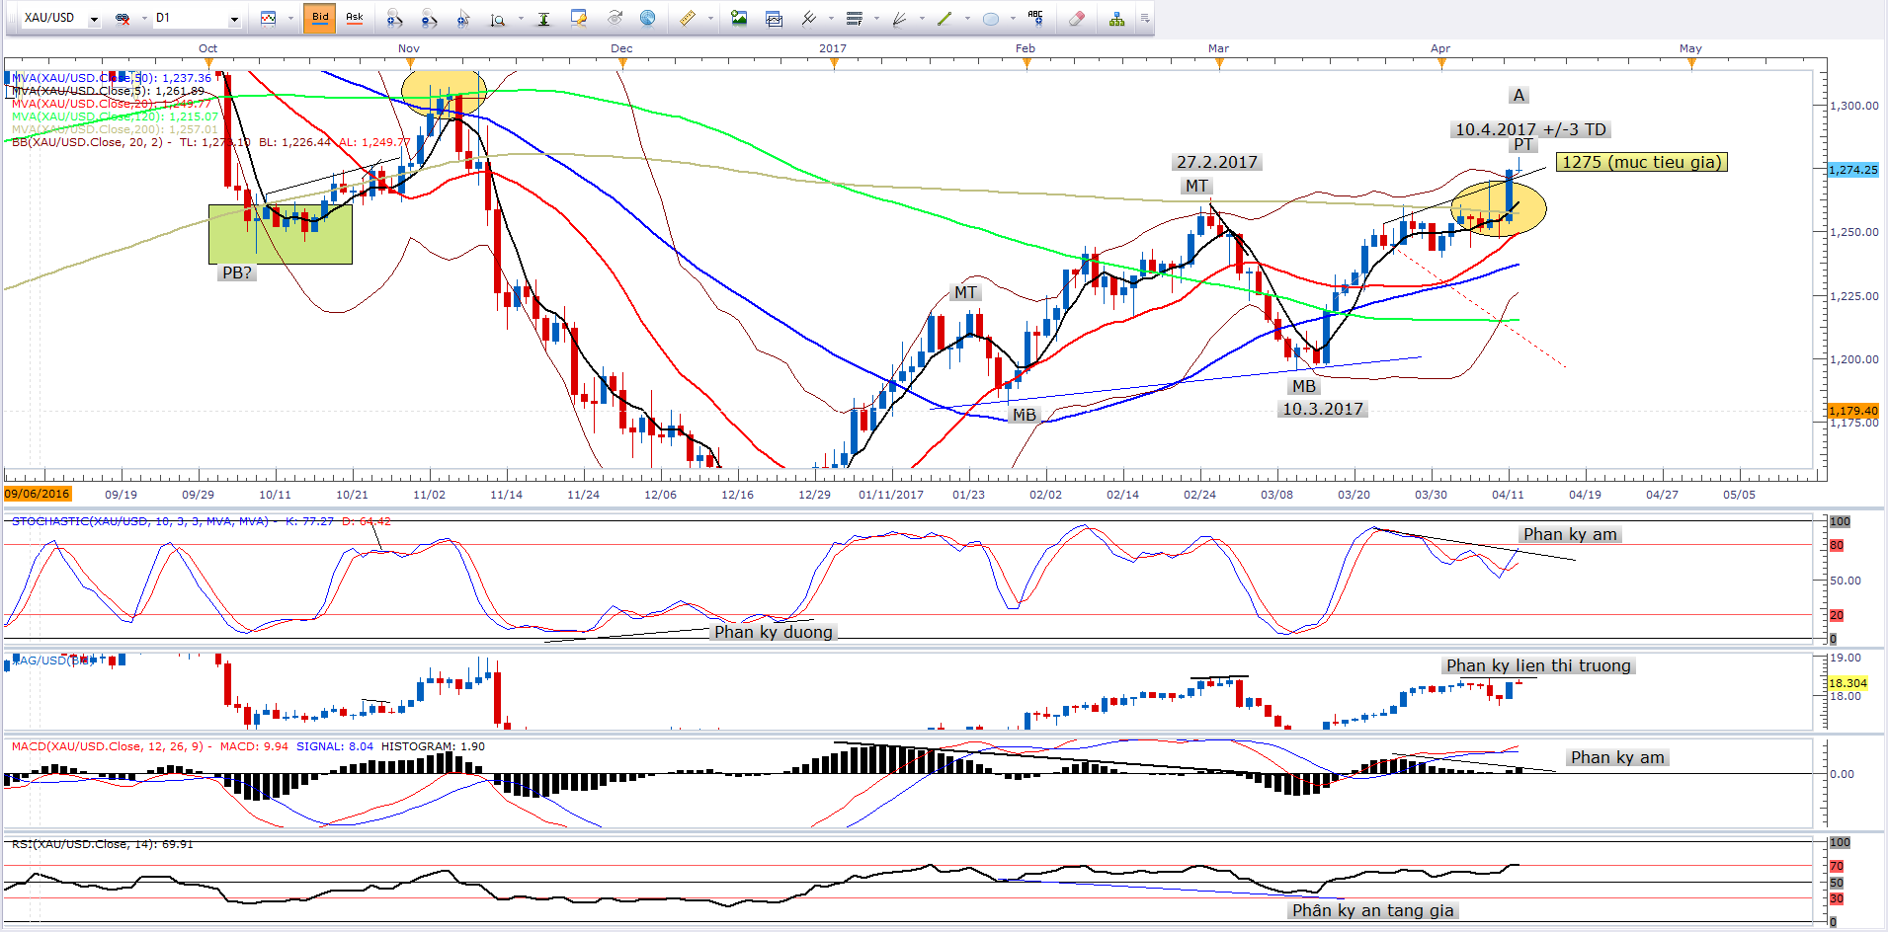Select the ABC text label tool
This screenshot has width=1888, height=932.
pos(1034,18)
